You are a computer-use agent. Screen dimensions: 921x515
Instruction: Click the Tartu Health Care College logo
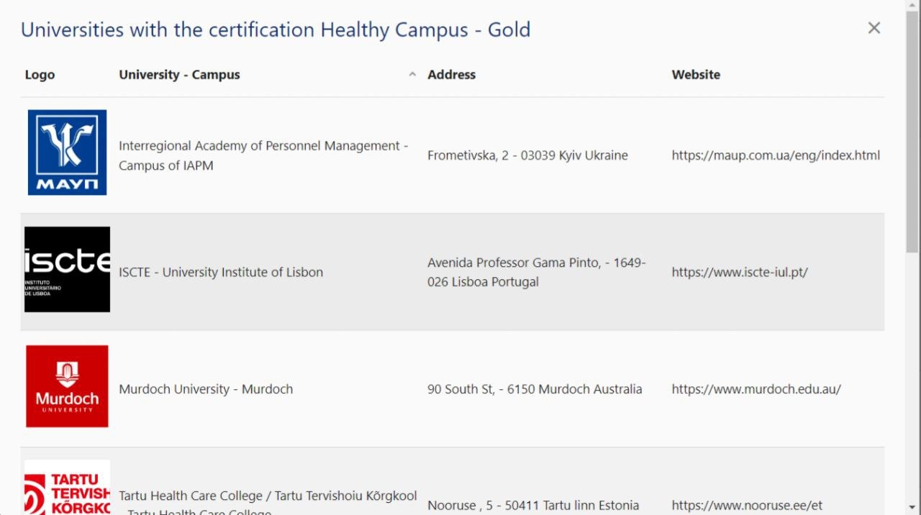pos(67,488)
